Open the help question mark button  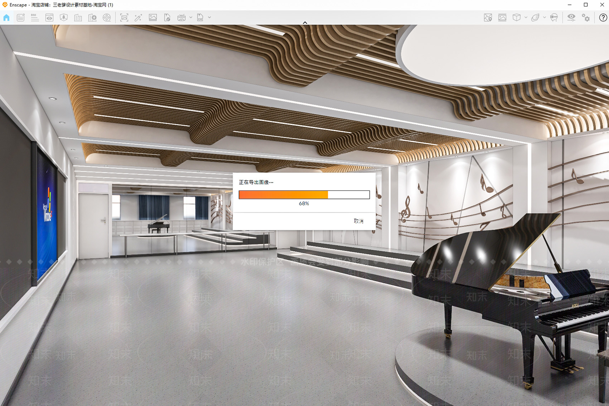(x=603, y=18)
